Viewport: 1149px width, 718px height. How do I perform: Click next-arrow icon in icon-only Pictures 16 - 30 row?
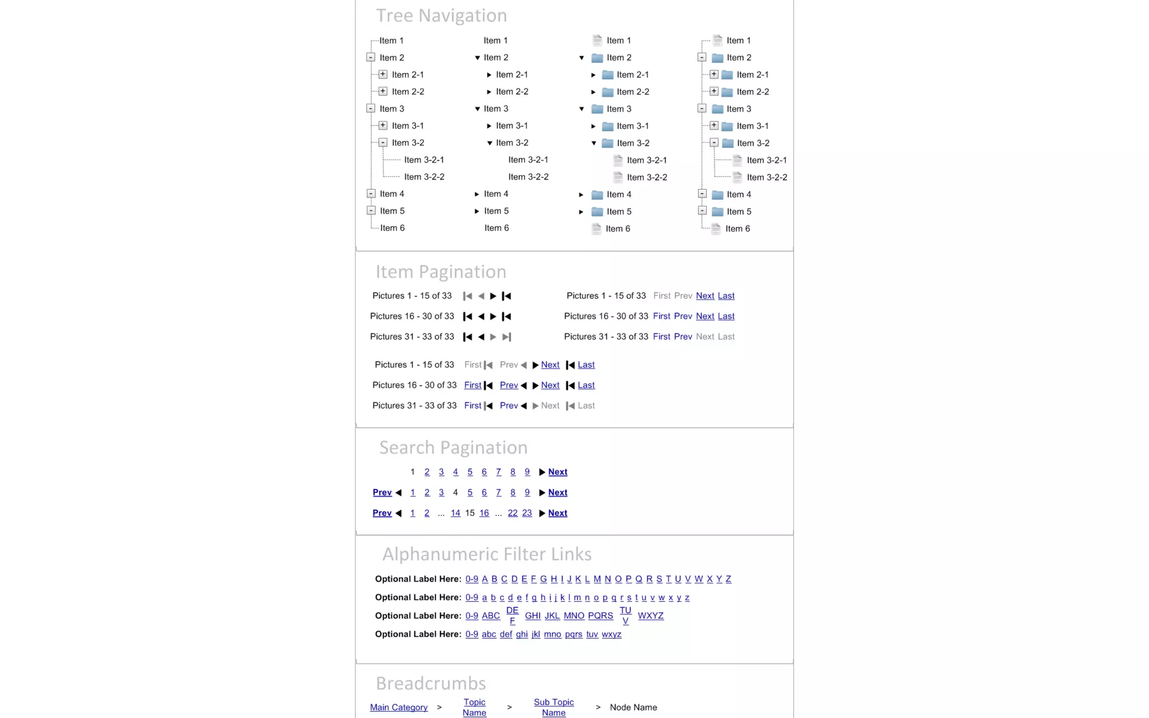coord(493,316)
